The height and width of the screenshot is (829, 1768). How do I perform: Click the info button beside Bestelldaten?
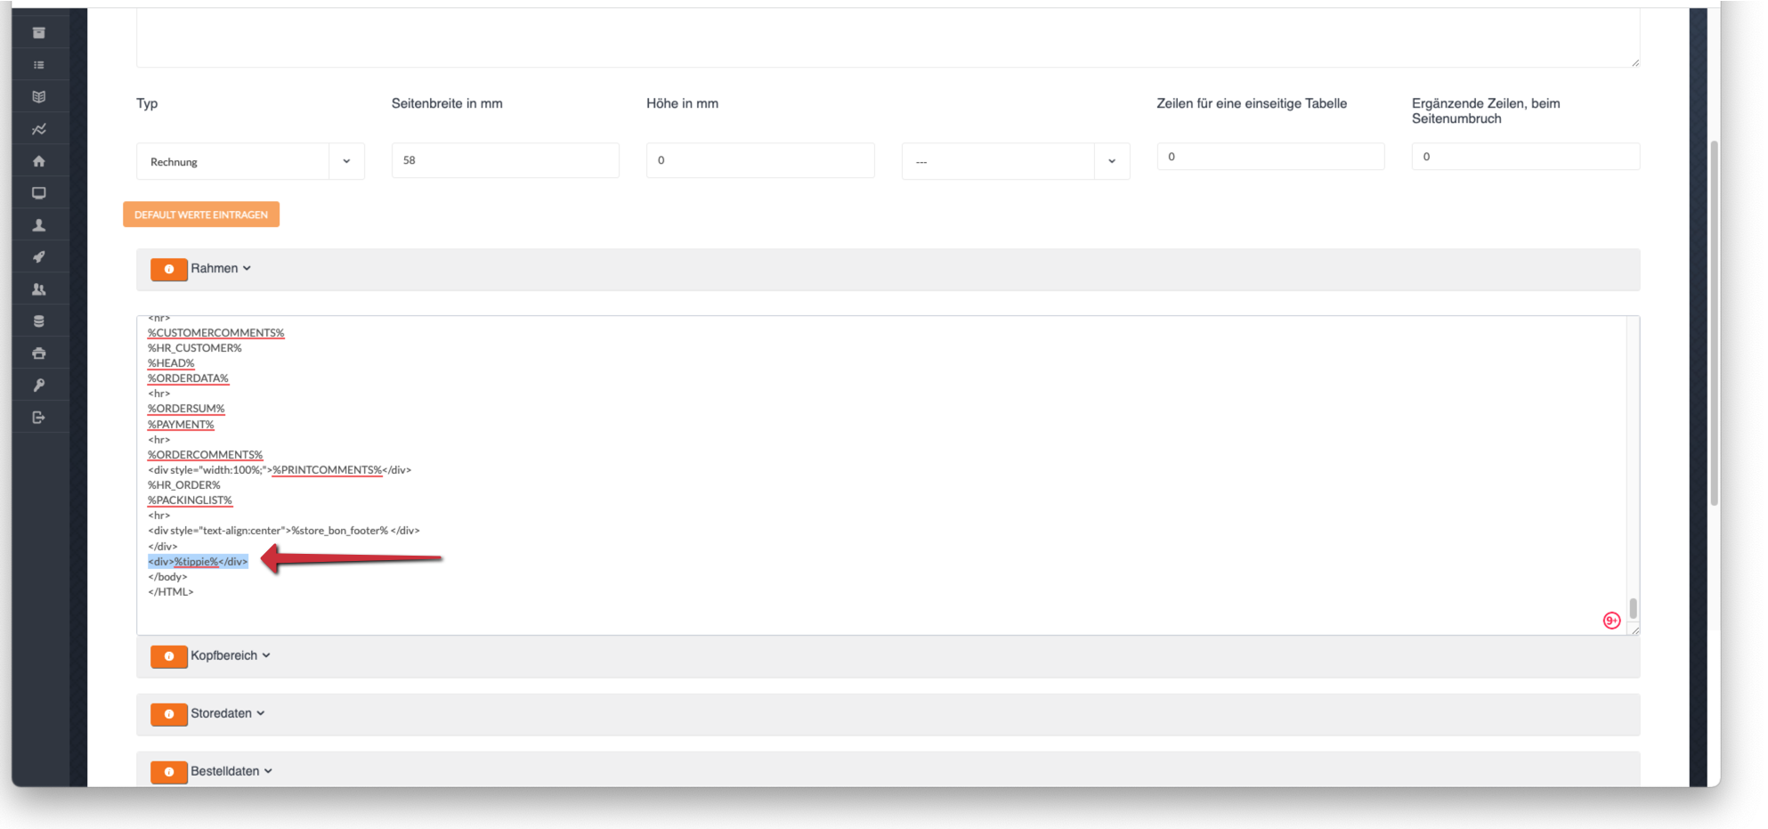[168, 772]
